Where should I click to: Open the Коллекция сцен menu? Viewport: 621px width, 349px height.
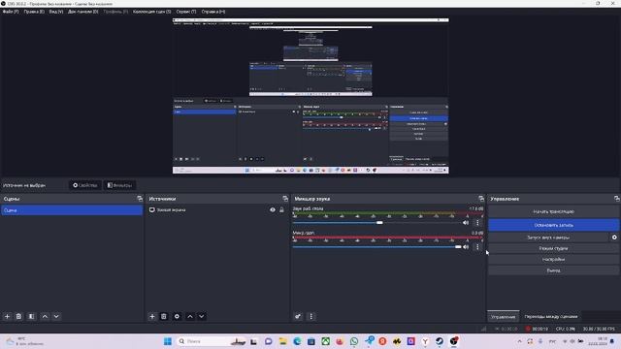tap(152, 12)
